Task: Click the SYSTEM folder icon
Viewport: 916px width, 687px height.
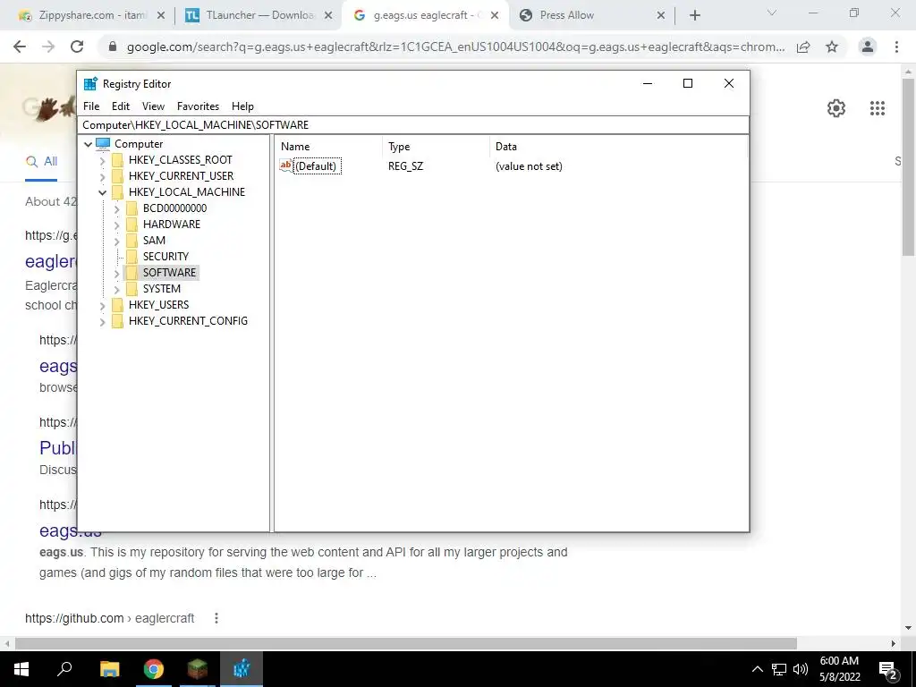Action: coord(132,289)
